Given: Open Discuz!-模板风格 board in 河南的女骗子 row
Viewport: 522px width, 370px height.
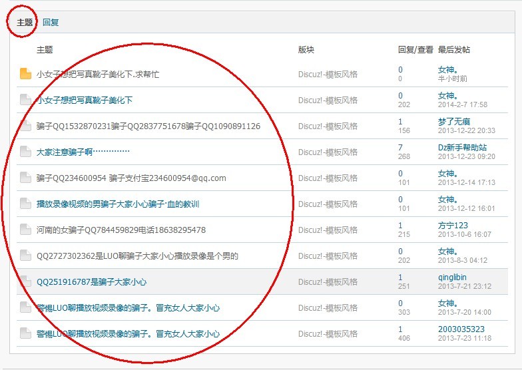Looking at the screenshot, I should (x=328, y=230).
